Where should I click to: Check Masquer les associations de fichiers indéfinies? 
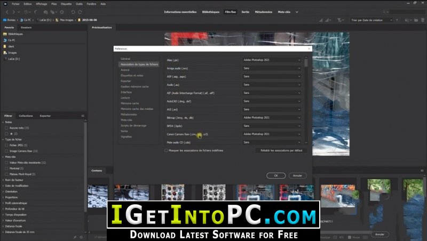coord(166,150)
